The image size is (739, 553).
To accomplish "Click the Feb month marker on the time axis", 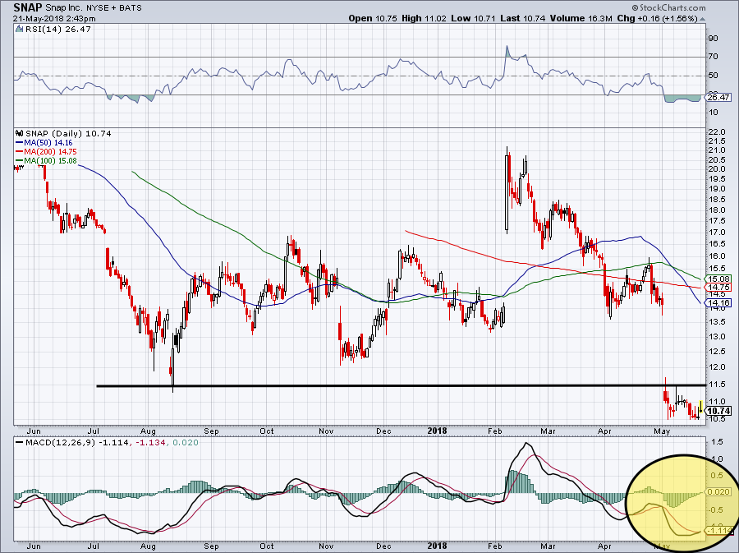I will 495,429.
